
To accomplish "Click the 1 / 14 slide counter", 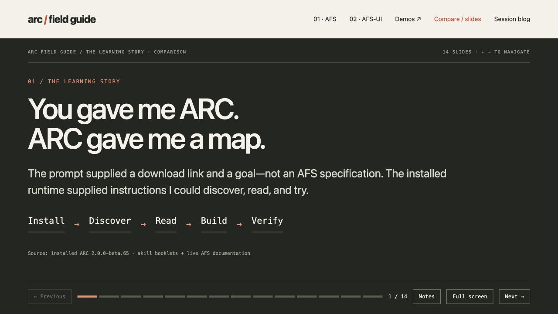I will 398,297.
